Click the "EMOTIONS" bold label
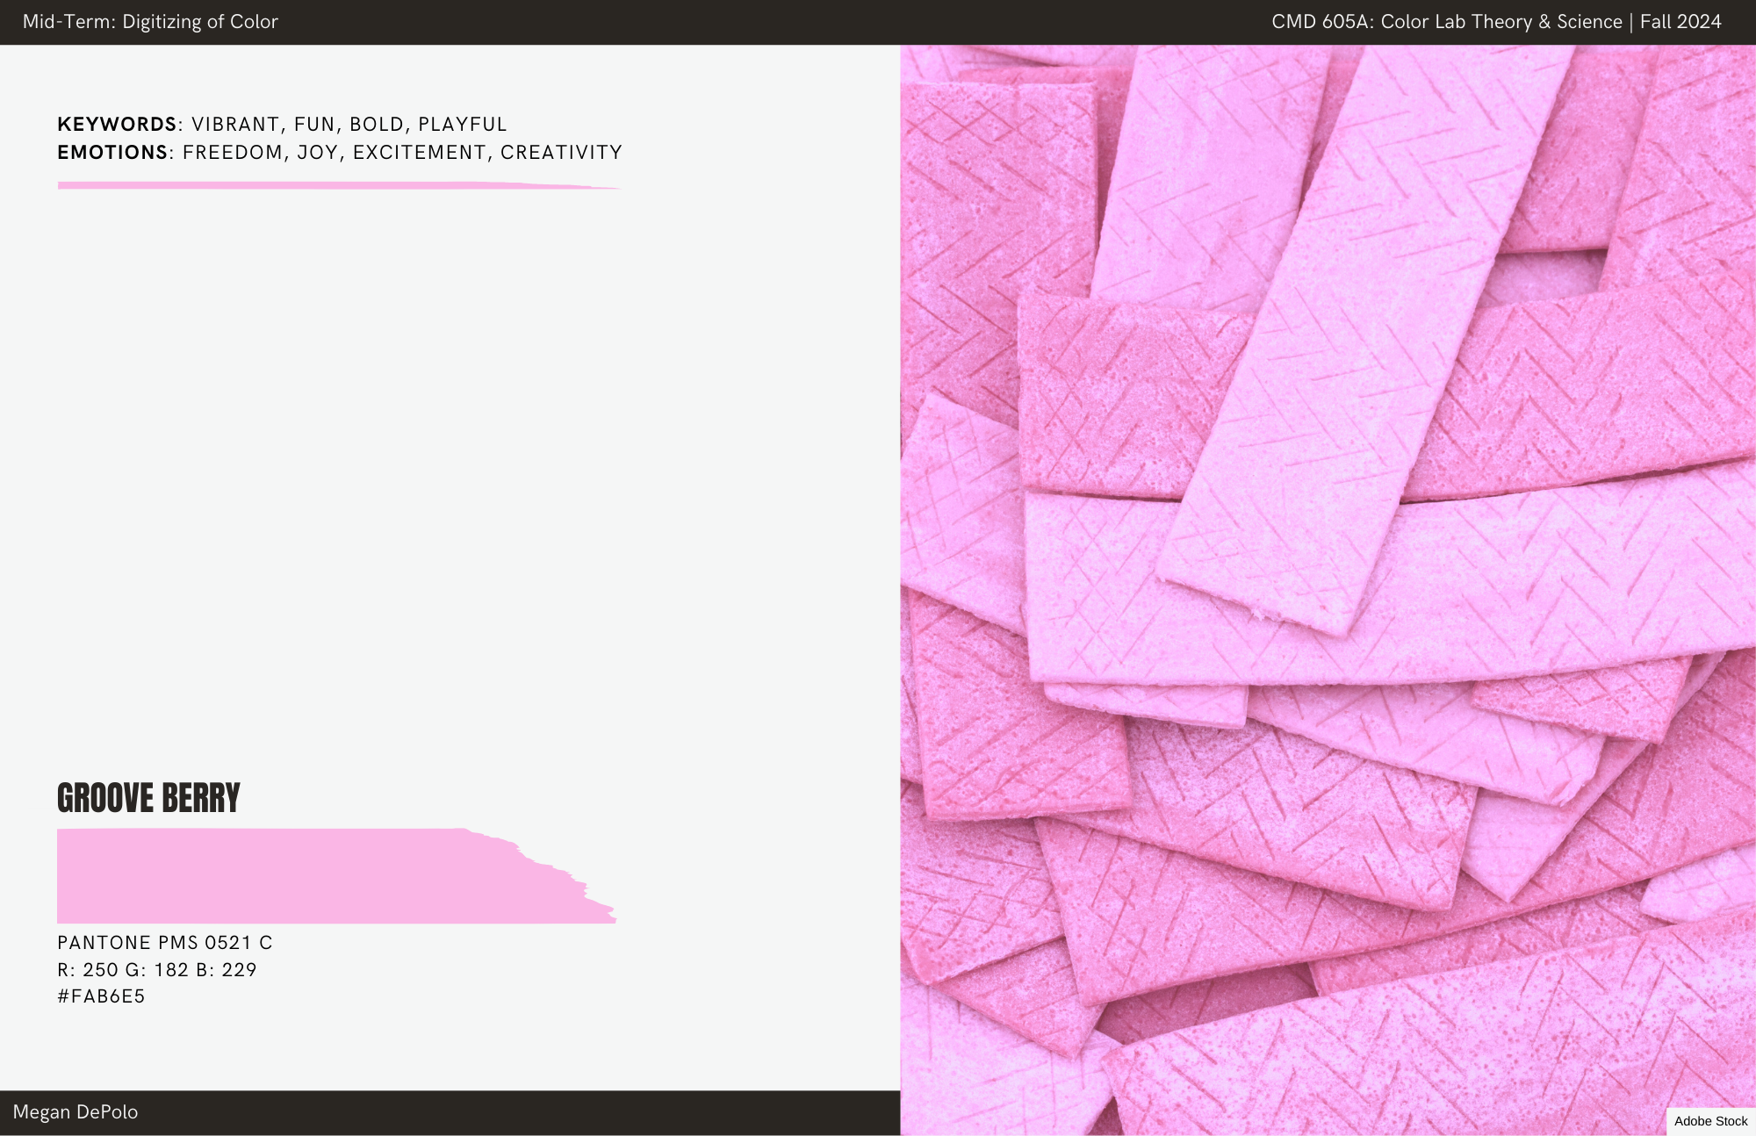The width and height of the screenshot is (1756, 1136). 112,153
